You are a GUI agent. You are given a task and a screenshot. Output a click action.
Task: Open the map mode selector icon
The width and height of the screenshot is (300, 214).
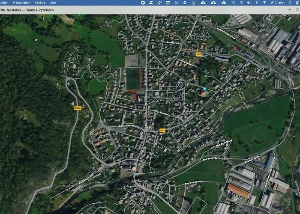click(x=297, y=9)
